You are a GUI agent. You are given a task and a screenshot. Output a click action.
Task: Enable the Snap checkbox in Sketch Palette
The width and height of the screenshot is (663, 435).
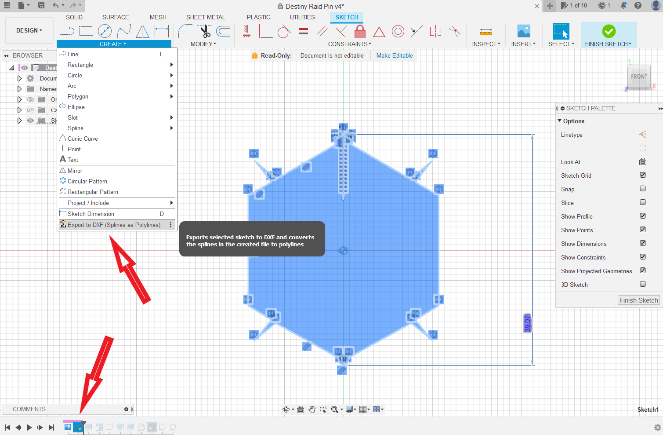642,188
